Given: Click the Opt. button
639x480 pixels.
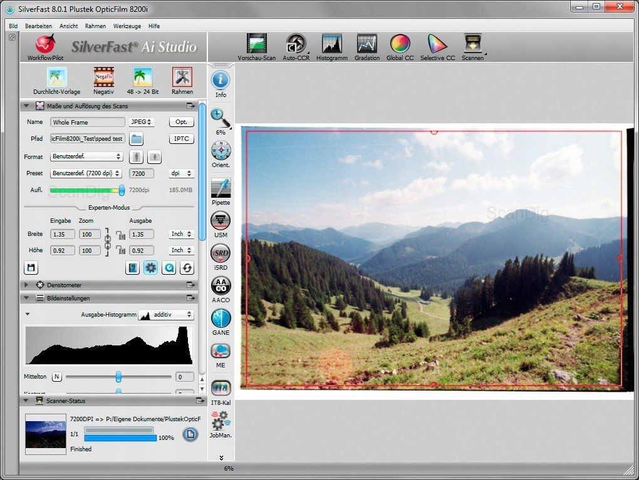Looking at the screenshot, I should point(181,122).
